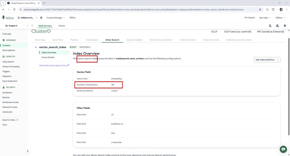The width and height of the screenshot is (290, 156).
Task: Open Data Federation in sidebar
Action: 10,81
